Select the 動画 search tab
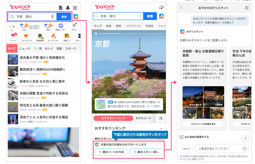255x164 pixels. point(118,26)
